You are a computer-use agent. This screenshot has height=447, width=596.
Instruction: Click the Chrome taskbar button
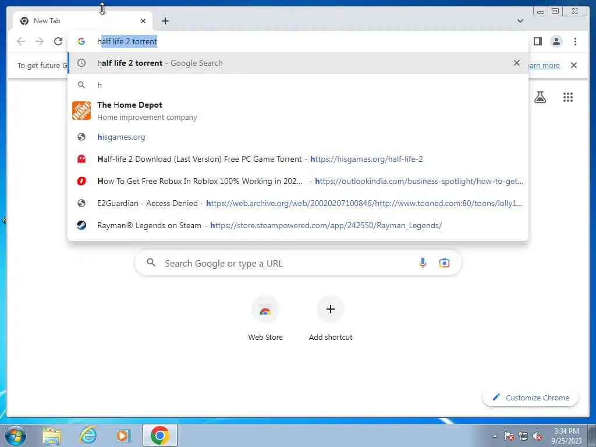[160, 435]
